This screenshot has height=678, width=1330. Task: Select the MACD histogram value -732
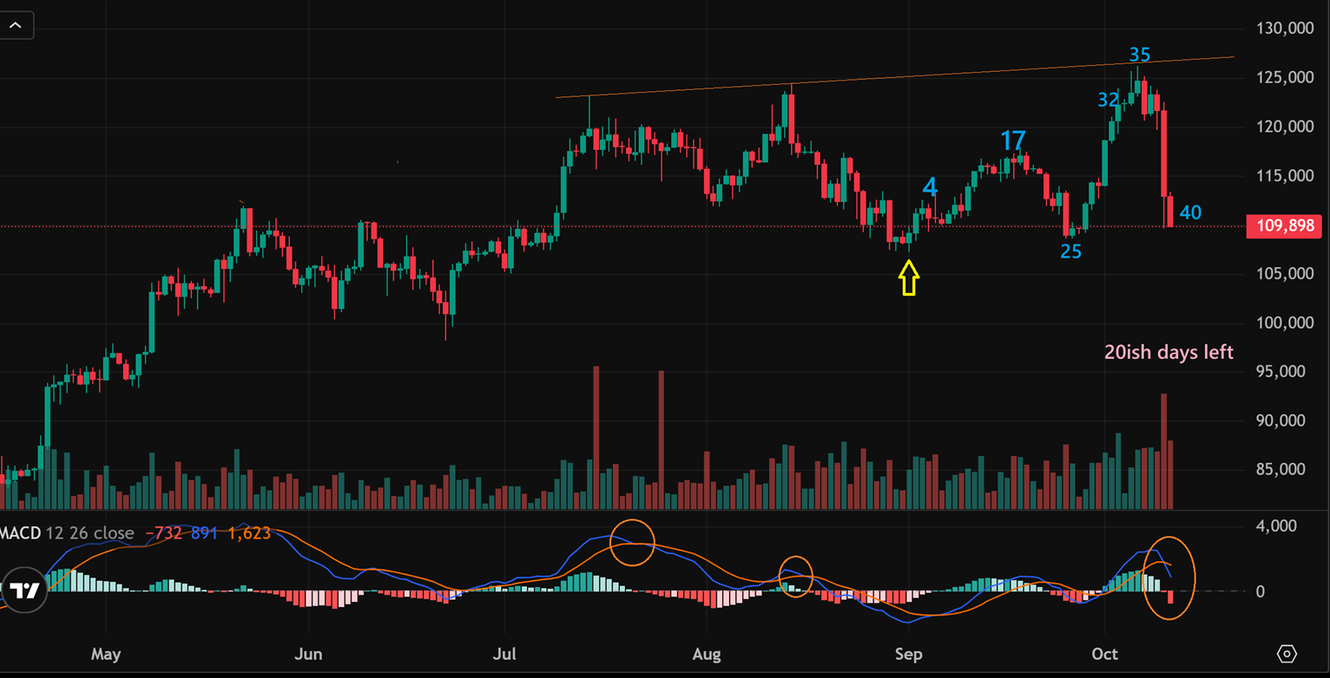pos(164,533)
